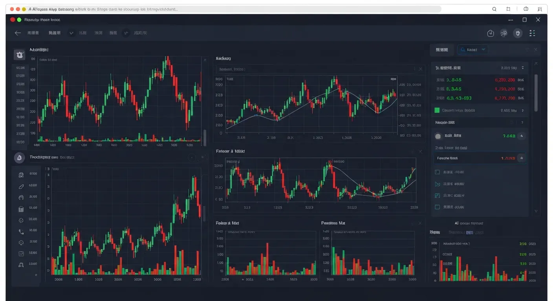Select the pencil draw tool in left sidebar
The image size is (553, 301).
point(21,187)
